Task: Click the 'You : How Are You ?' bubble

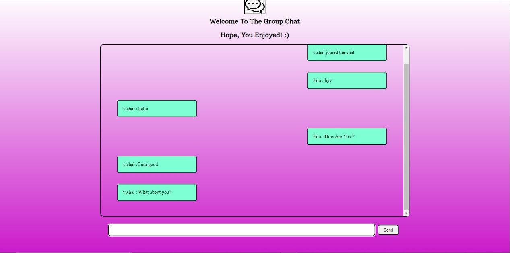Action: [x=347, y=136]
